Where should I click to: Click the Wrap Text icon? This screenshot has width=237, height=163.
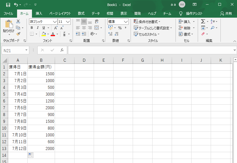97,21
